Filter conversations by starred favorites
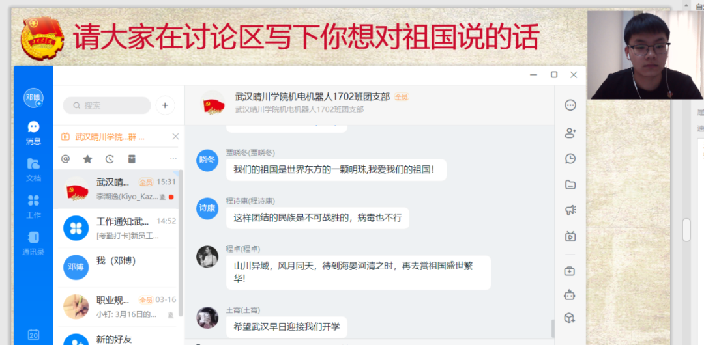Screen dimensions: 704x345 click(x=87, y=159)
